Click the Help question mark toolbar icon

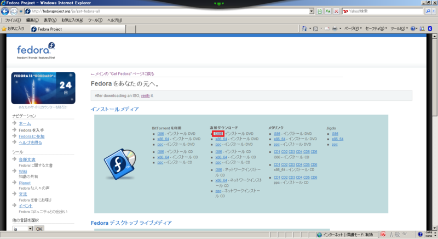click(x=413, y=29)
